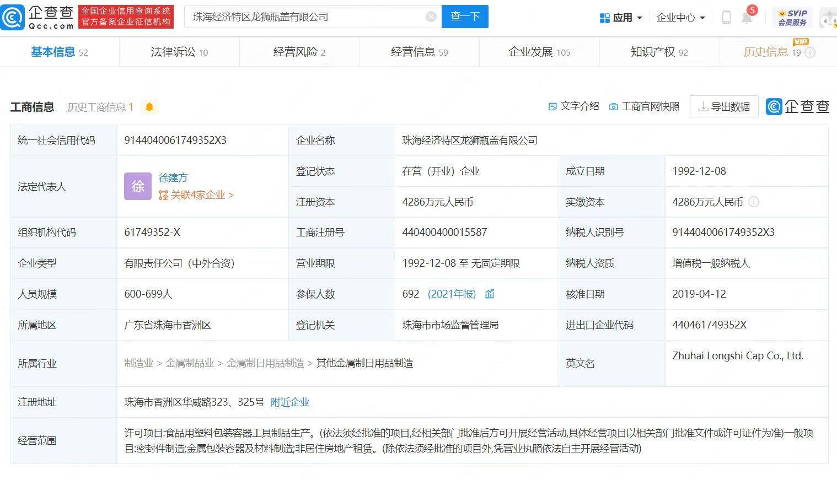Image resolution: width=837 pixels, height=480 pixels.
Task: Switch to the 法律诉讼 tab
Action: (179, 52)
